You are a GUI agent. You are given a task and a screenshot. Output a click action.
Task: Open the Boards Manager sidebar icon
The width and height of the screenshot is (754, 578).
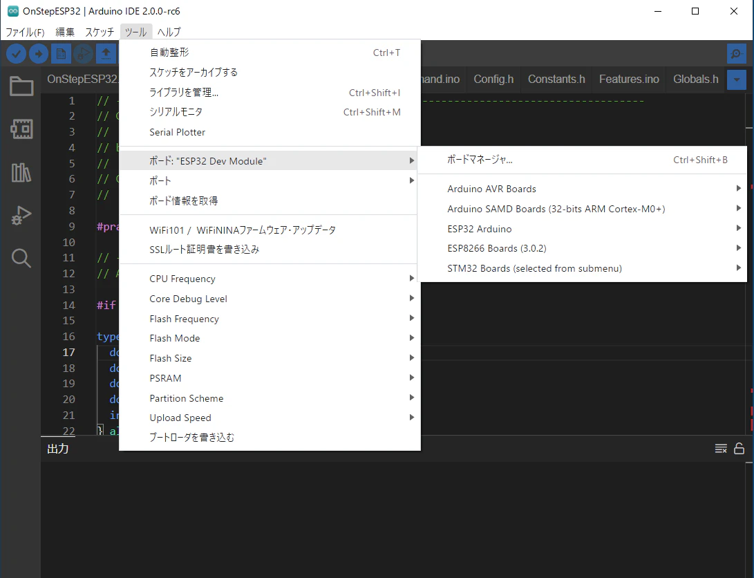point(21,129)
